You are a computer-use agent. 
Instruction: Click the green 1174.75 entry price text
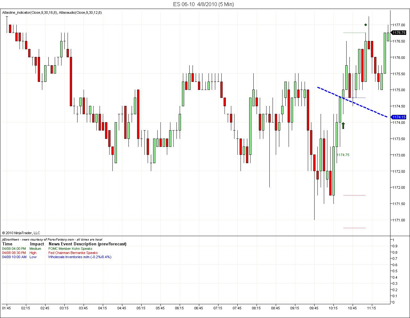pos(343,155)
